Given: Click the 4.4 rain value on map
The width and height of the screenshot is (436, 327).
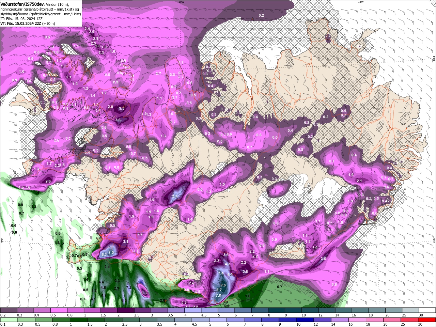Looking at the screenshot, I should [x=101, y=282].
